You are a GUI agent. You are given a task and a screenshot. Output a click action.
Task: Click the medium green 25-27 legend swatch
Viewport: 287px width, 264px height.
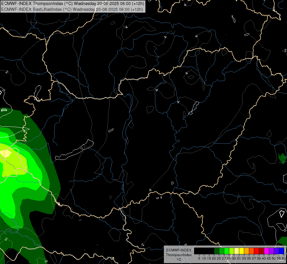tap(222, 251)
